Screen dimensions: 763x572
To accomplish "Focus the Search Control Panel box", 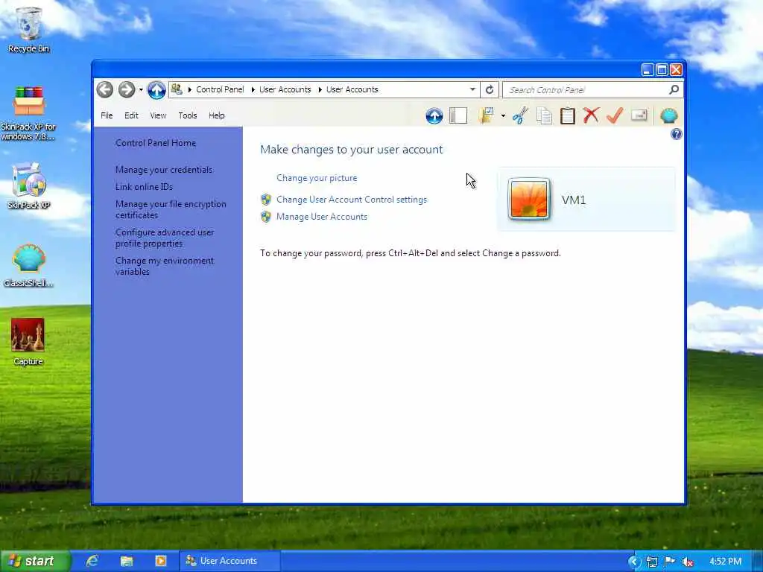I will [586, 89].
